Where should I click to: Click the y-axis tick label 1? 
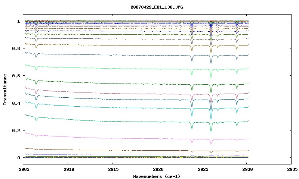click(x=18, y=21)
